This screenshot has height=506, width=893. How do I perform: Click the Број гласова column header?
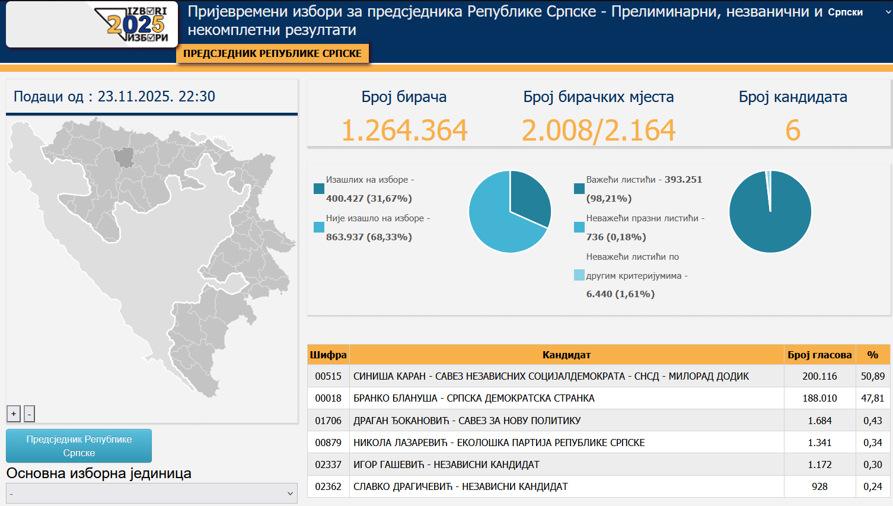tap(819, 355)
